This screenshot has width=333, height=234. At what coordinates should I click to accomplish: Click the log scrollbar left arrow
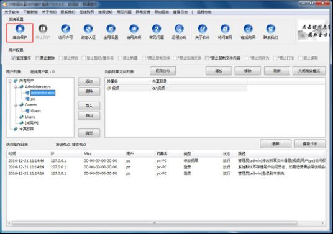[9, 223]
